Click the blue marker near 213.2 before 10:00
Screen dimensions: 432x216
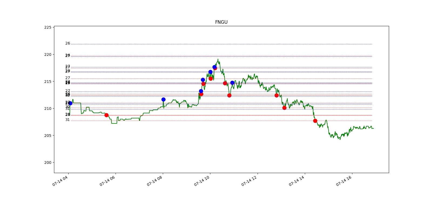tap(201, 91)
